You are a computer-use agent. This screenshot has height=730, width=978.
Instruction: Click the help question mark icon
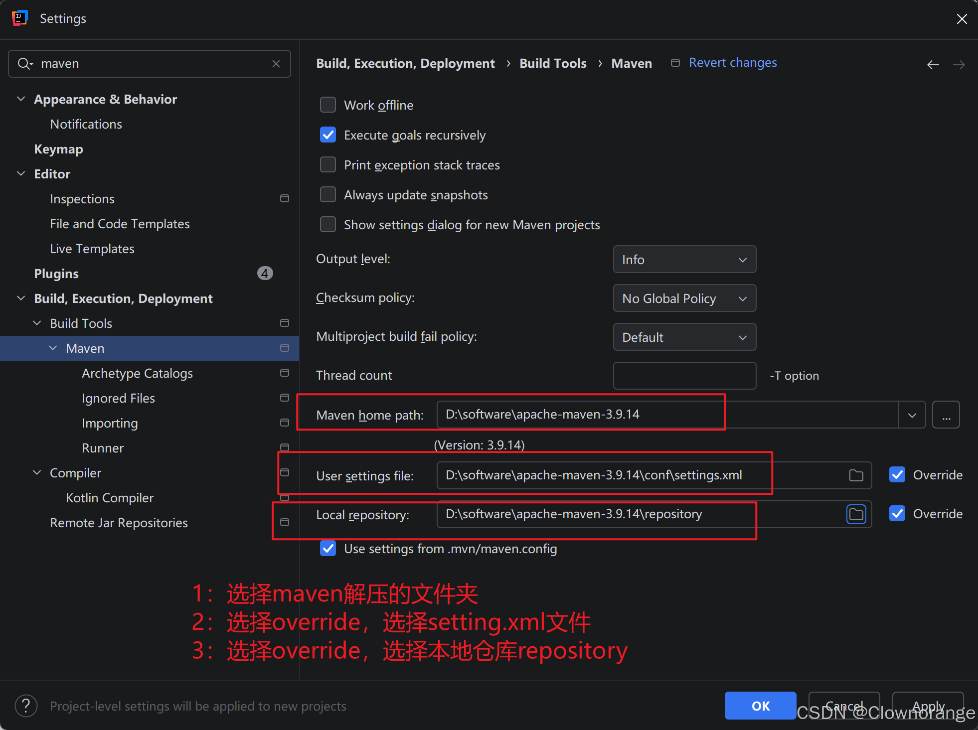(x=26, y=706)
